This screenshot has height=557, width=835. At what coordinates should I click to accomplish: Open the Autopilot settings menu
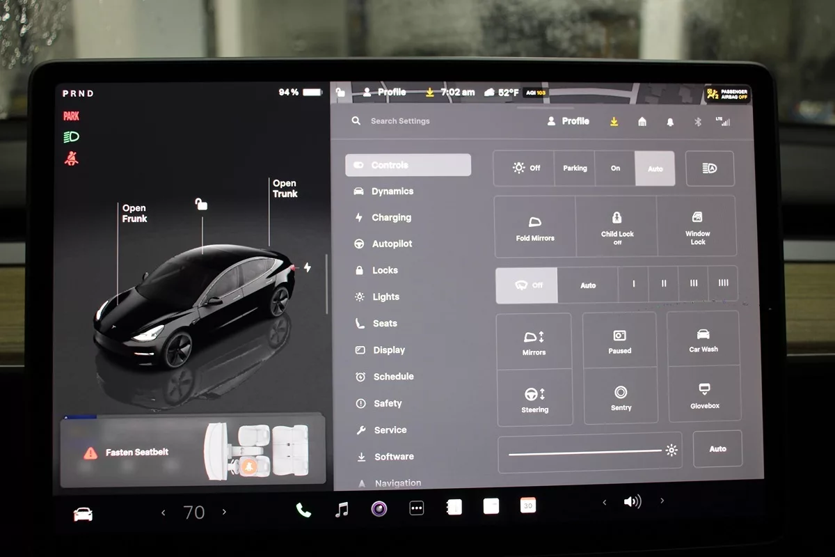coord(391,244)
